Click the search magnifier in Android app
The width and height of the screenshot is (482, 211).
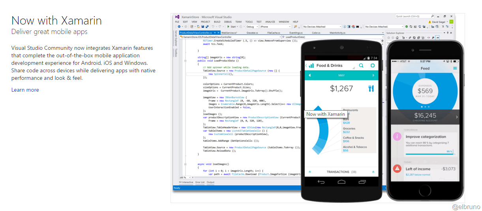pos(361,66)
